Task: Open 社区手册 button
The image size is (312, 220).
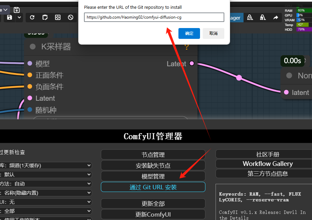Action: (264, 154)
